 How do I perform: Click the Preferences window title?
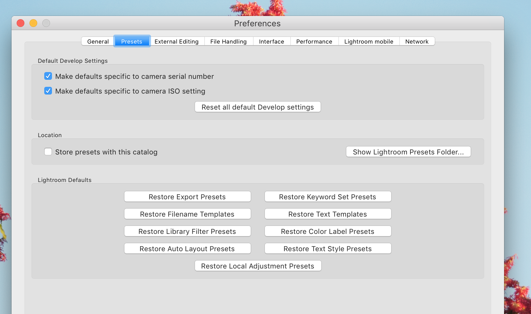[x=257, y=23]
